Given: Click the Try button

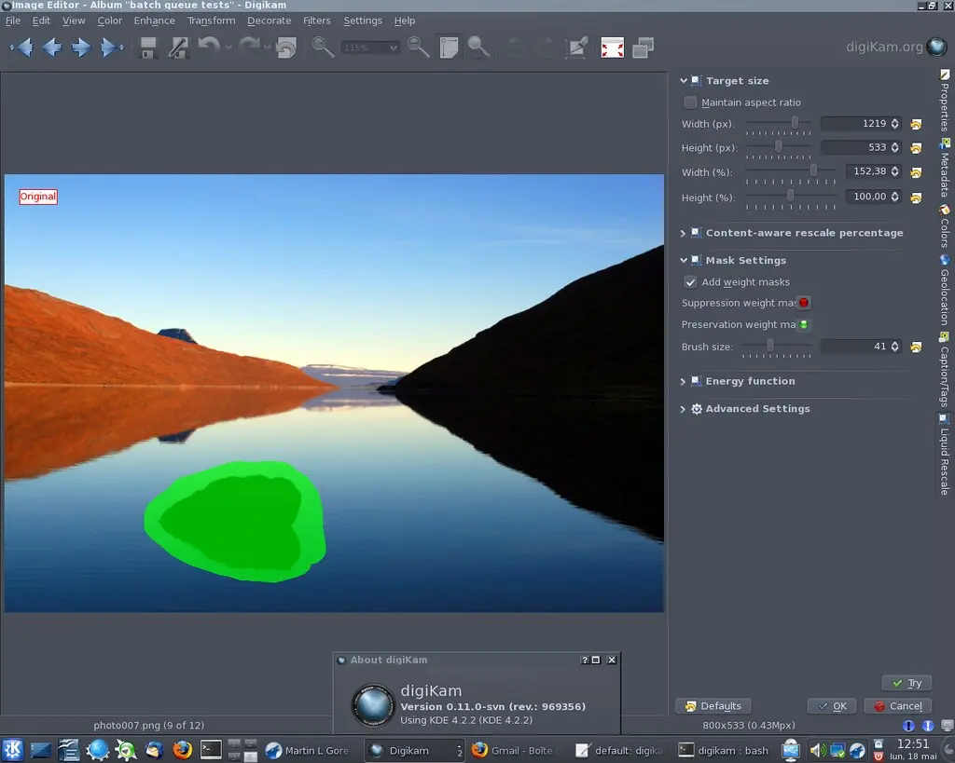Looking at the screenshot, I should click(x=906, y=682).
